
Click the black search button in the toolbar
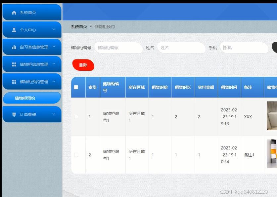click(x=275, y=48)
